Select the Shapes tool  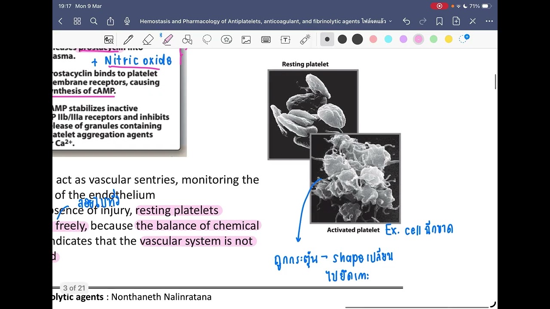pyautogui.click(x=187, y=39)
